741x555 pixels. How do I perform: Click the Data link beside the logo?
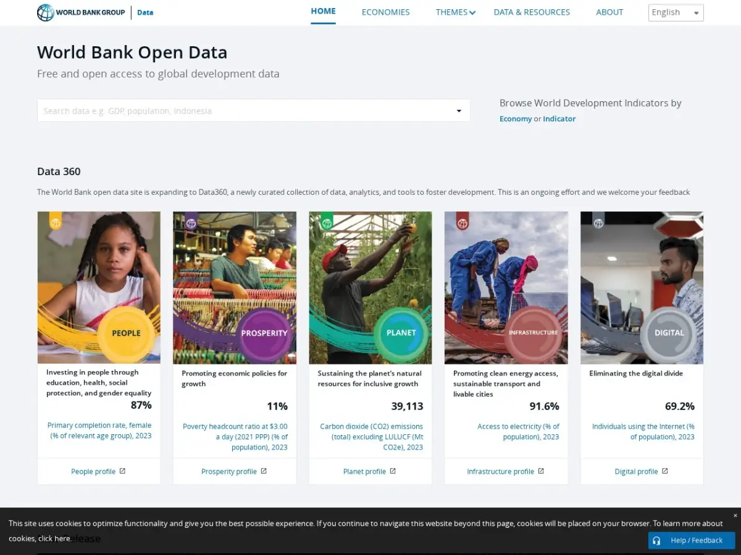point(145,12)
